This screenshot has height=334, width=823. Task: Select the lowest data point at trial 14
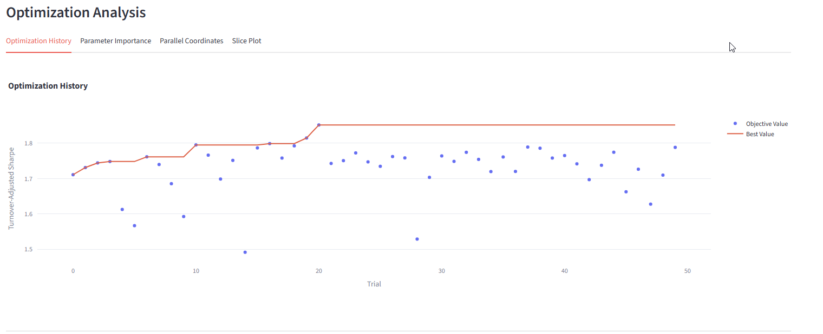tap(245, 252)
